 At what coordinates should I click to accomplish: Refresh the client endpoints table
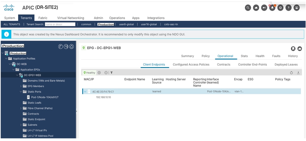point(291,73)
